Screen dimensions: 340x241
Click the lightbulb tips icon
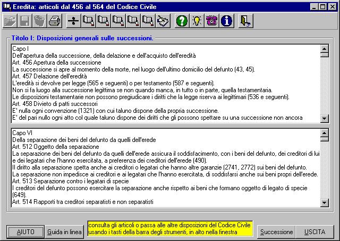coord(197,21)
